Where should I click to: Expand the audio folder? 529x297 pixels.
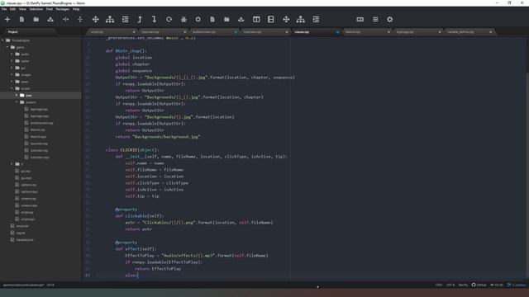coord(12,54)
